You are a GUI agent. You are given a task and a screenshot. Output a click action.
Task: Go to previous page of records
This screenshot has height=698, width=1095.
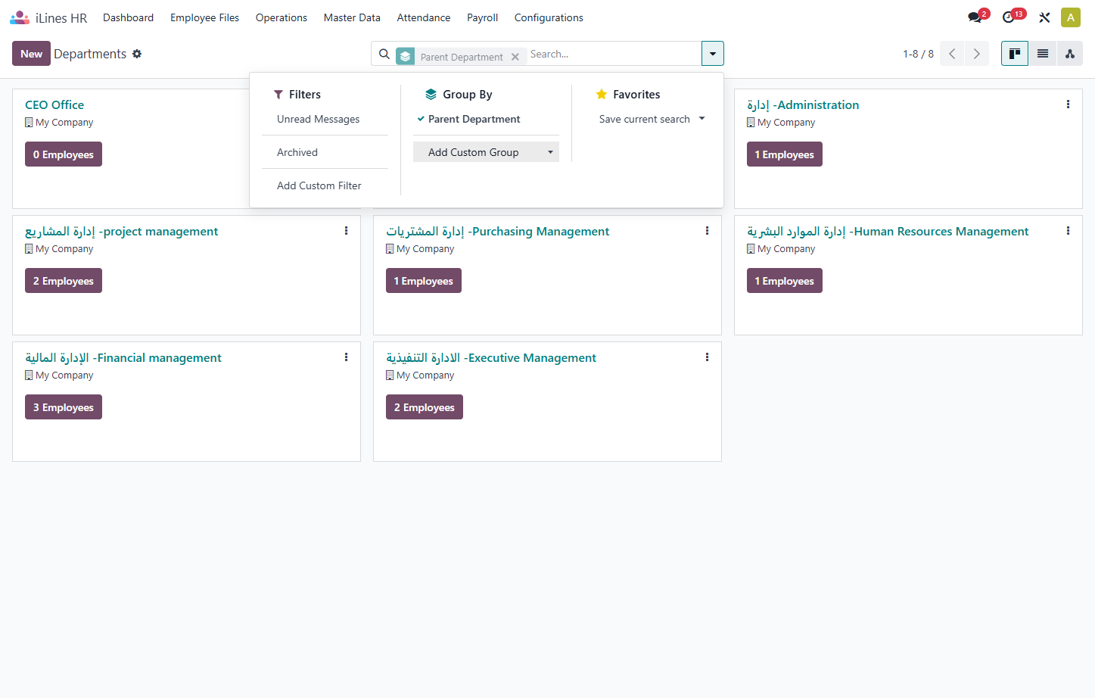point(952,54)
